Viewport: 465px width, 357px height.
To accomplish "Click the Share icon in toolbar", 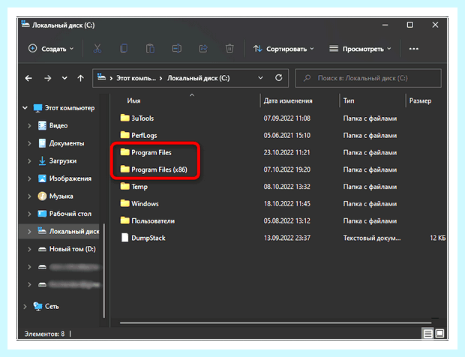I will click(x=203, y=49).
